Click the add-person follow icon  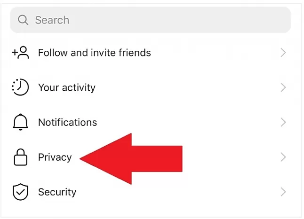pyautogui.click(x=20, y=53)
